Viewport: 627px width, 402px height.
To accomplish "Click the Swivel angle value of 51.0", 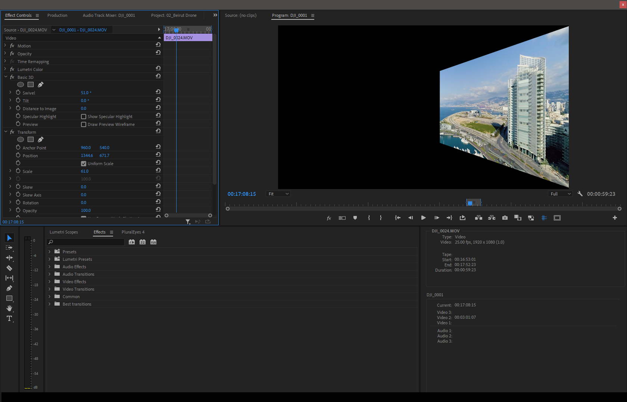I will [x=85, y=92].
